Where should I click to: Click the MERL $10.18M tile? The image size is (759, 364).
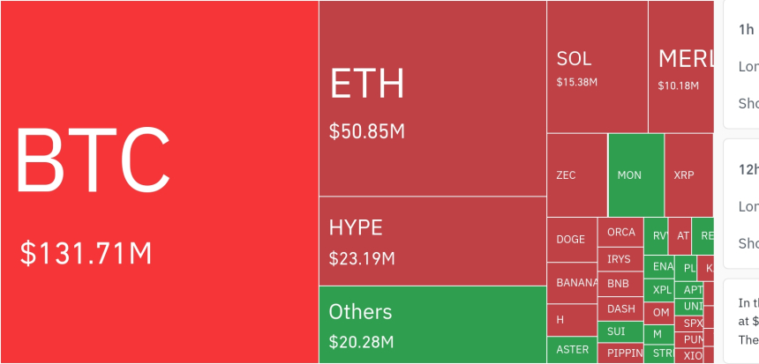[x=680, y=68]
